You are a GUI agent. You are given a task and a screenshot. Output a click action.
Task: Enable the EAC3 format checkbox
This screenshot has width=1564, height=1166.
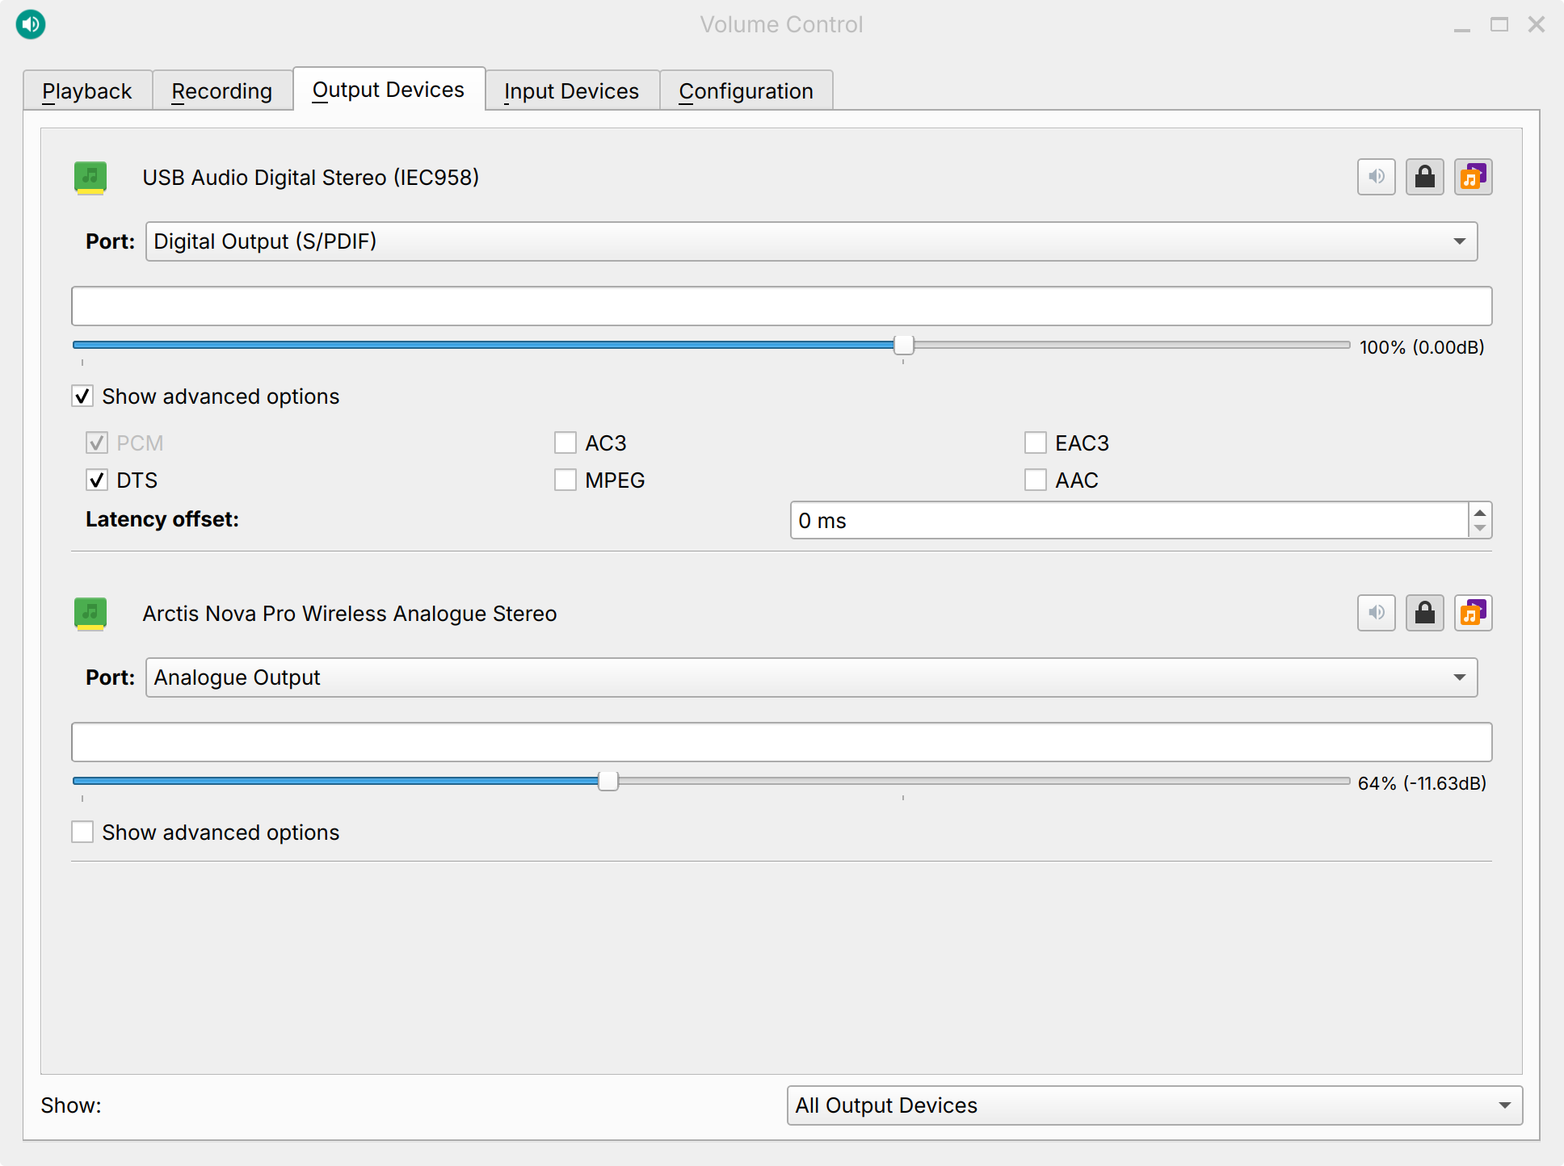[1036, 443]
